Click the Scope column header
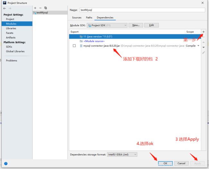This screenshot has width=209, height=169. point(190,32)
